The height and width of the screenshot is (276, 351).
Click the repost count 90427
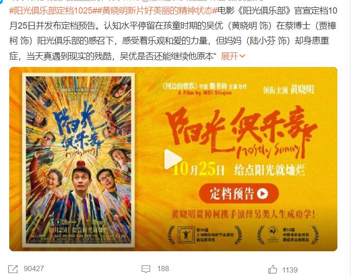point(34,269)
